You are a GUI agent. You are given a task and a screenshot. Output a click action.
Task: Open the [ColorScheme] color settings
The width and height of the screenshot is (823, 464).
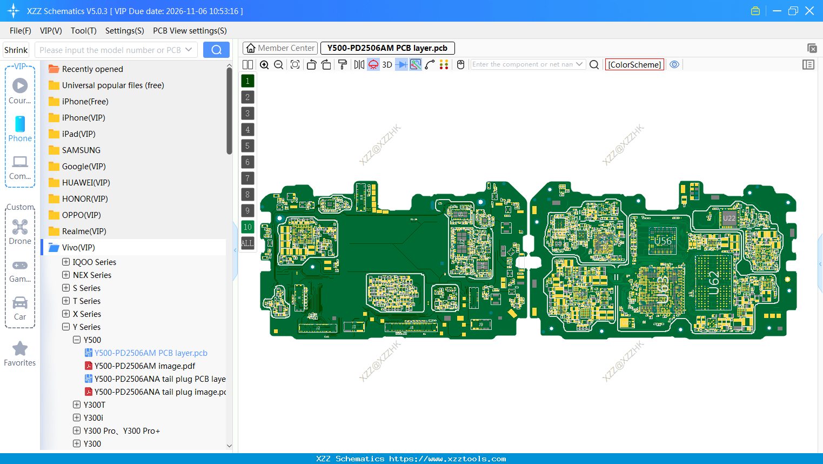click(x=634, y=64)
